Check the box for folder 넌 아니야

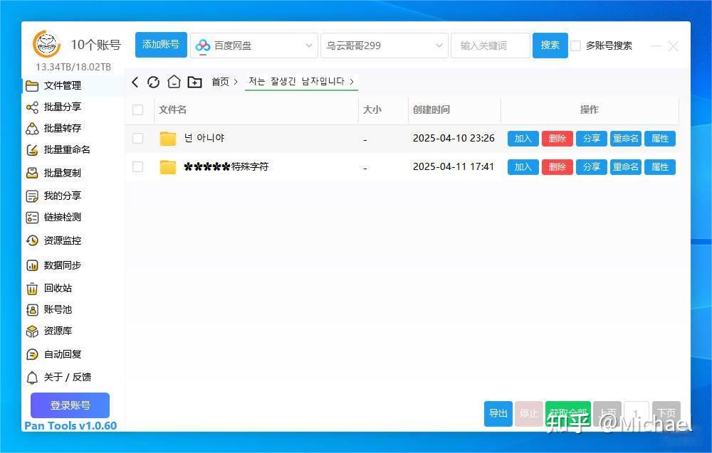tap(137, 138)
